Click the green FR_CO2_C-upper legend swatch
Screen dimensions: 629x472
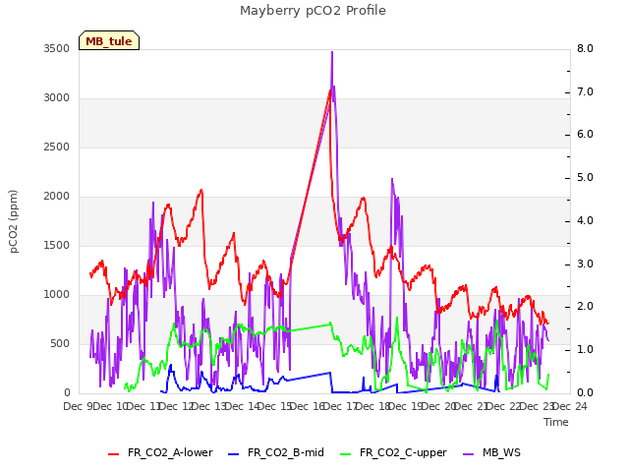[345, 454]
